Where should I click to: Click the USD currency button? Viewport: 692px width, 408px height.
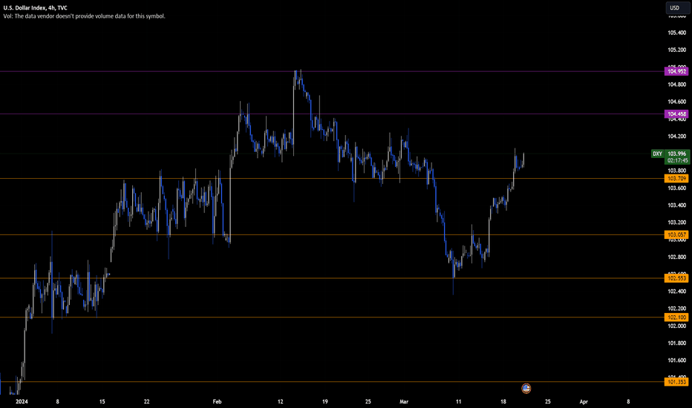677,7
